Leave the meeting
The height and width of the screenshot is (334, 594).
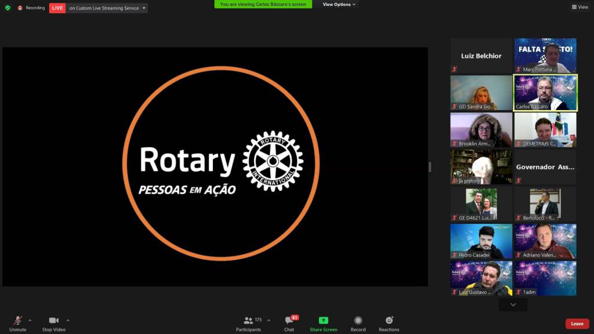click(577, 324)
